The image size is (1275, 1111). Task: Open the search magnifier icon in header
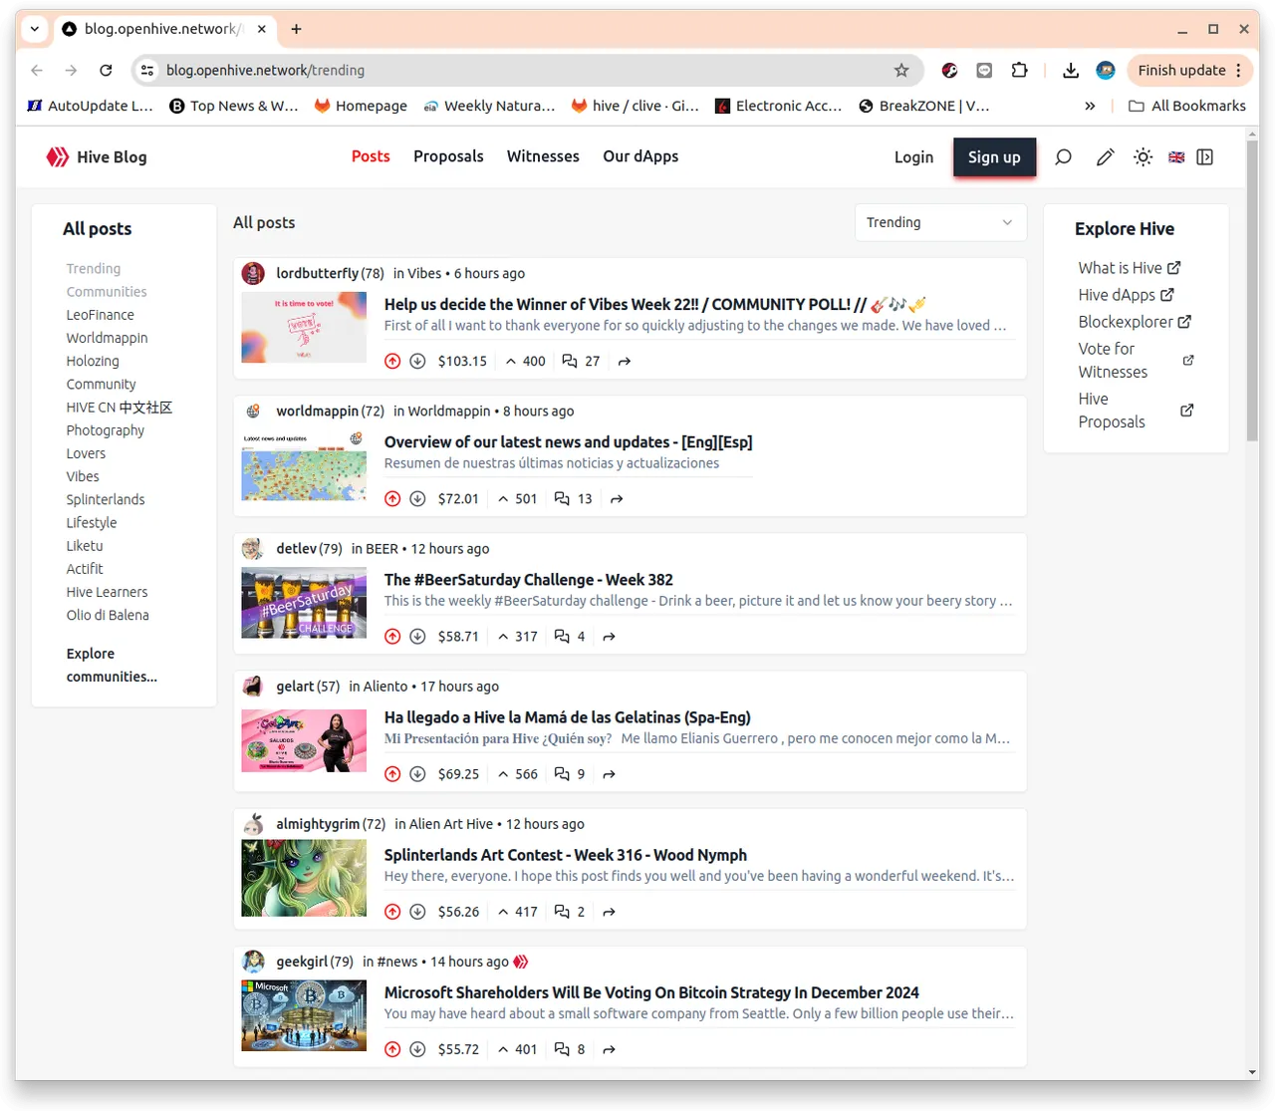click(x=1063, y=157)
